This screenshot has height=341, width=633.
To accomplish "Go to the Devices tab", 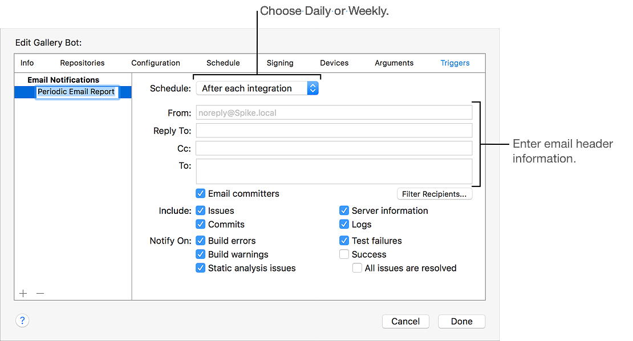I will click(334, 63).
